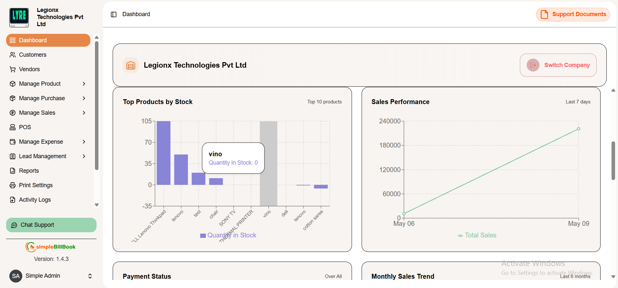This screenshot has width=618, height=288.
Task: Expand the Manage Purchase submenu chevron
Action: click(84, 98)
